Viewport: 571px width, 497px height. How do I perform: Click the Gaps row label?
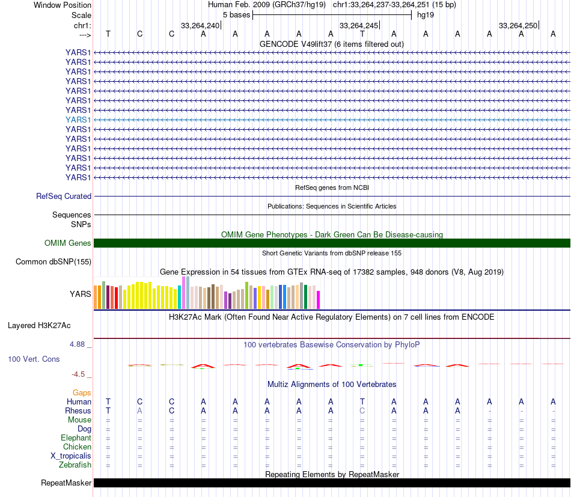coord(82,392)
